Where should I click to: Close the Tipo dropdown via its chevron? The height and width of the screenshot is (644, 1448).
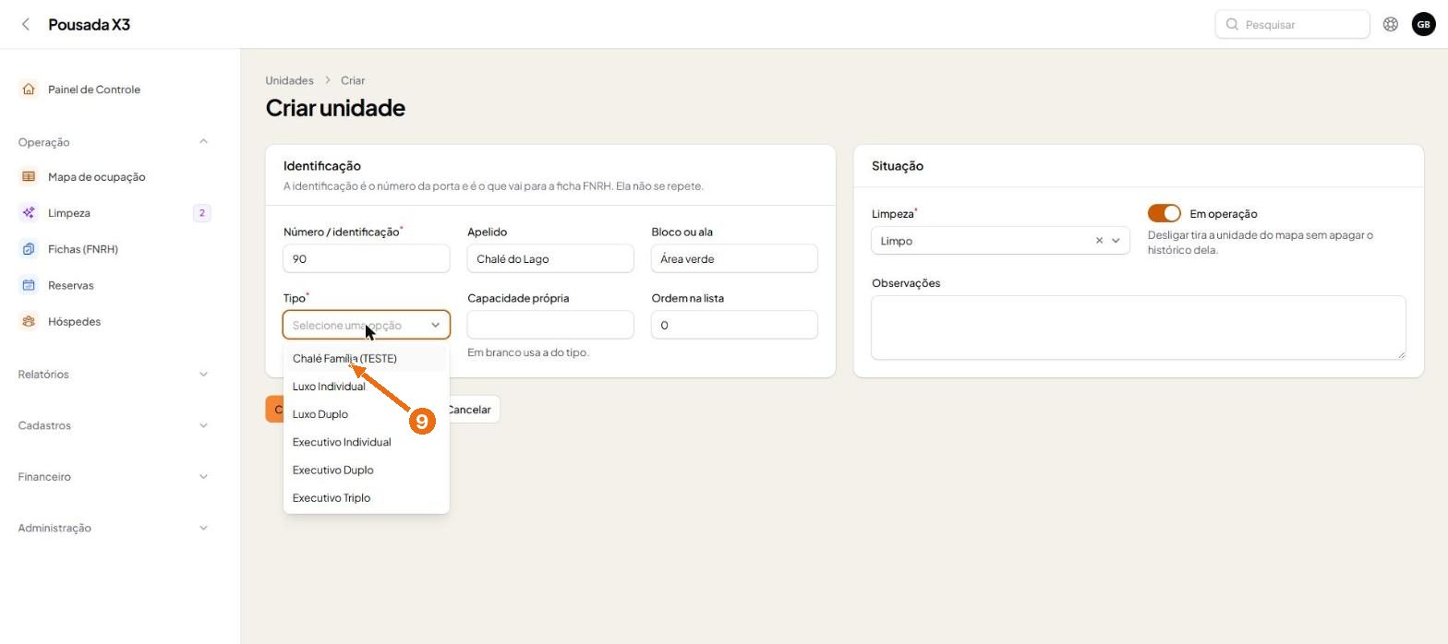(x=436, y=325)
